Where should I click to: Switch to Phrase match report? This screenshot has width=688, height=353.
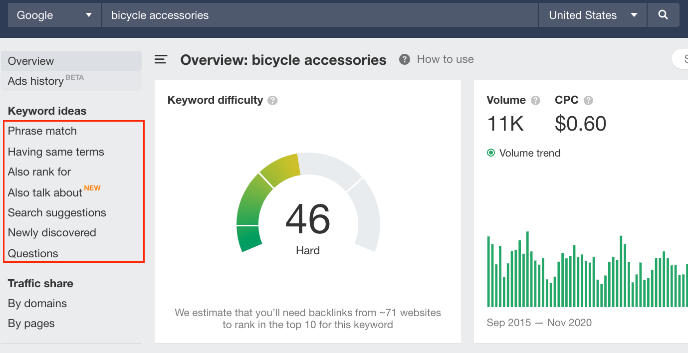[x=42, y=131]
